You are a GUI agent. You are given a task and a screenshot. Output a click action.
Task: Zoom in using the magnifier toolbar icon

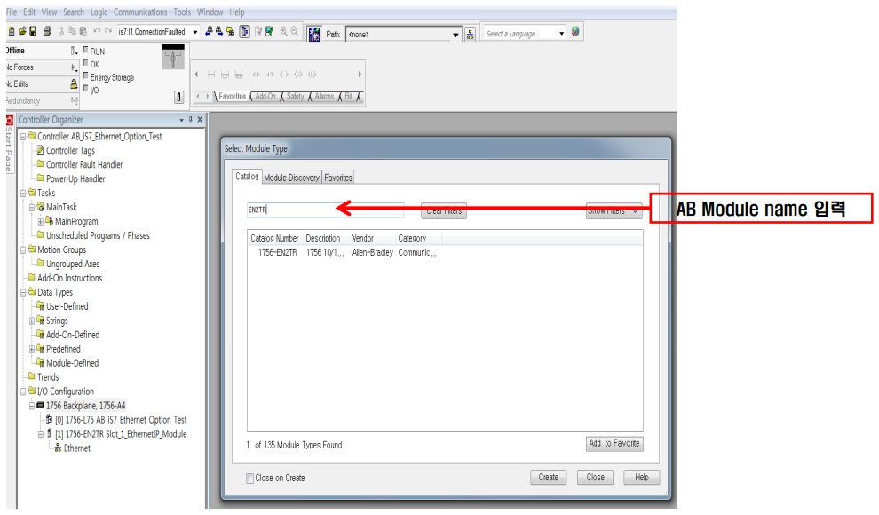pyautogui.click(x=284, y=30)
